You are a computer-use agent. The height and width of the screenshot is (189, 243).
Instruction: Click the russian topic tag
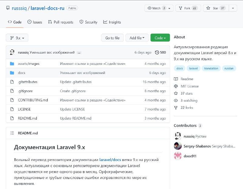point(229,68)
